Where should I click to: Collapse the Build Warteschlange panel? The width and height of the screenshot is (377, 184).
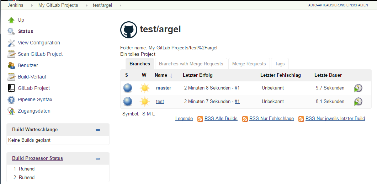tap(97, 130)
